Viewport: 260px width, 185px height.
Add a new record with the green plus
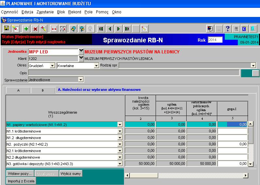[26, 29]
